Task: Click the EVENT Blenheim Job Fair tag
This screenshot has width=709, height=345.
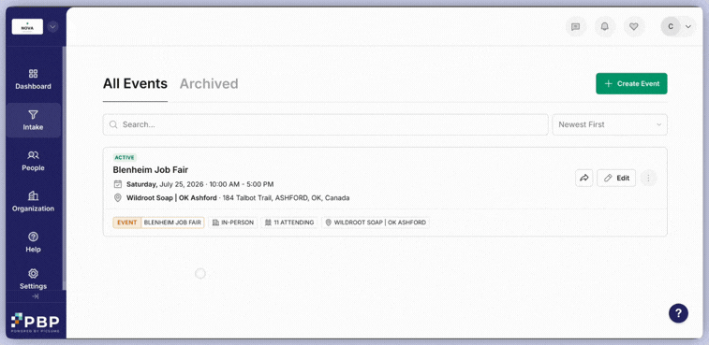Action: pyautogui.click(x=158, y=223)
